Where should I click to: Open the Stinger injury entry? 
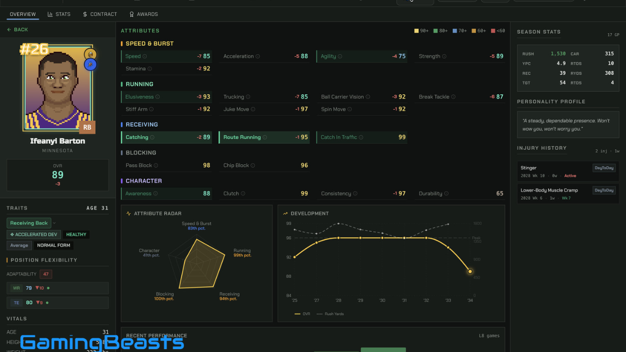568,172
